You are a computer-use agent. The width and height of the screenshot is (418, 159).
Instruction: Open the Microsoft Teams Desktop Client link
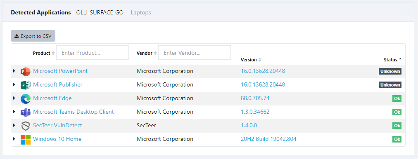point(73,112)
